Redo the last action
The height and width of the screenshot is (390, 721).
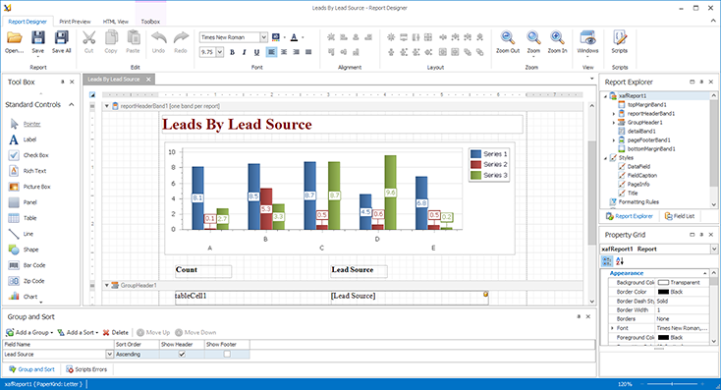(x=181, y=38)
